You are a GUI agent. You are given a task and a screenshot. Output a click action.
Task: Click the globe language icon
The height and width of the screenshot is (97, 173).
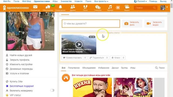coord(135,1)
